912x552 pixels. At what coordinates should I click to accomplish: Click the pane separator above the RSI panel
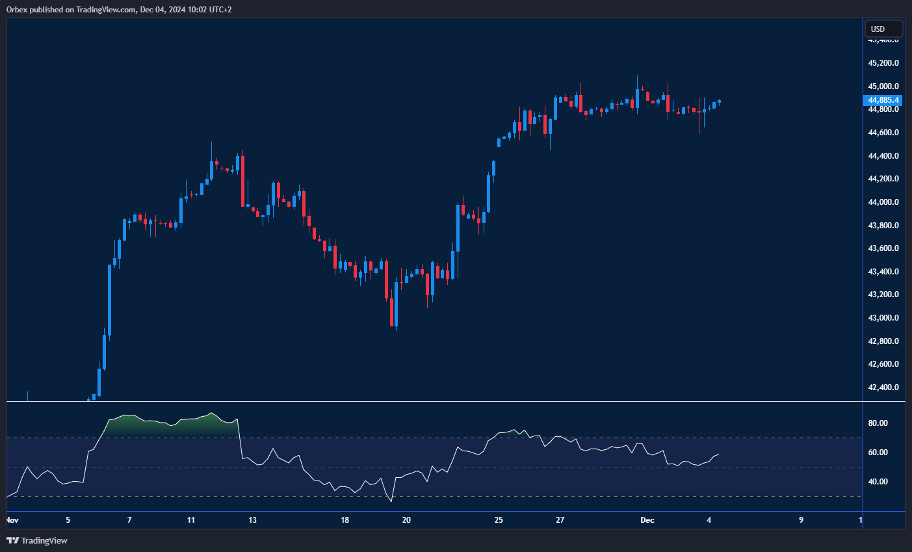(455, 402)
